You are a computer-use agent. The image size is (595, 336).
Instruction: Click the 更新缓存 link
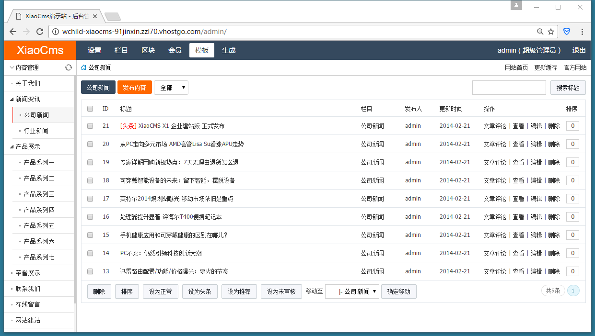click(x=546, y=67)
